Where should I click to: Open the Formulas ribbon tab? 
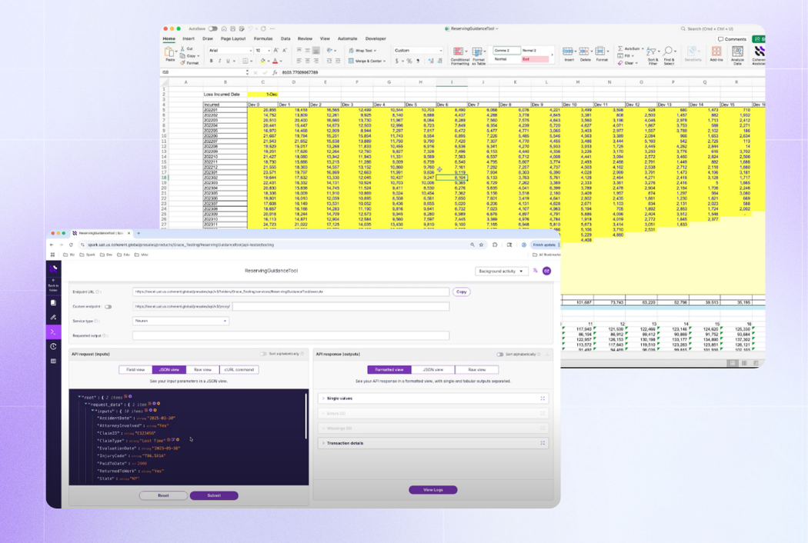click(263, 38)
